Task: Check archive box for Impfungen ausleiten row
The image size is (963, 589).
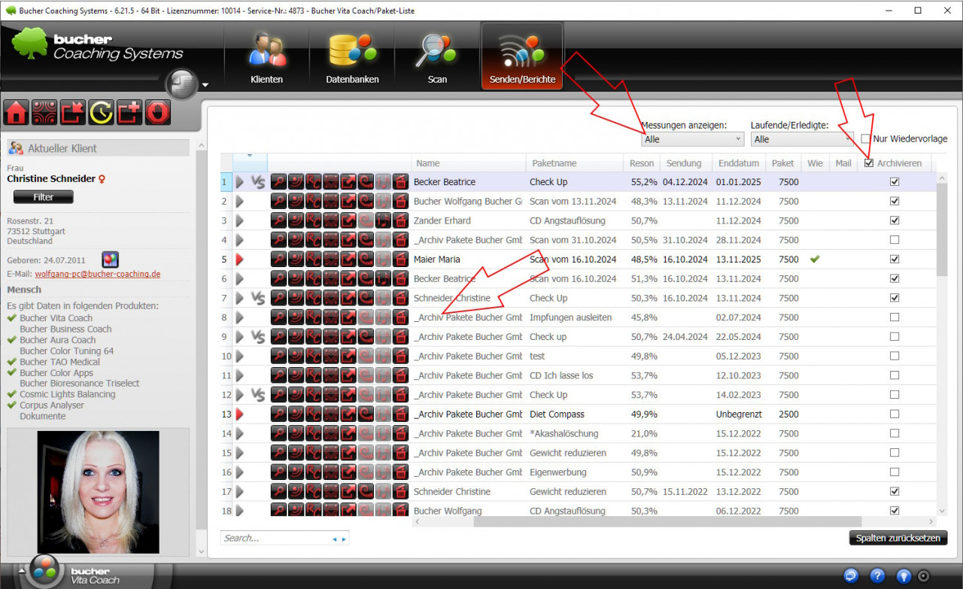Action: tap(895, 317)
